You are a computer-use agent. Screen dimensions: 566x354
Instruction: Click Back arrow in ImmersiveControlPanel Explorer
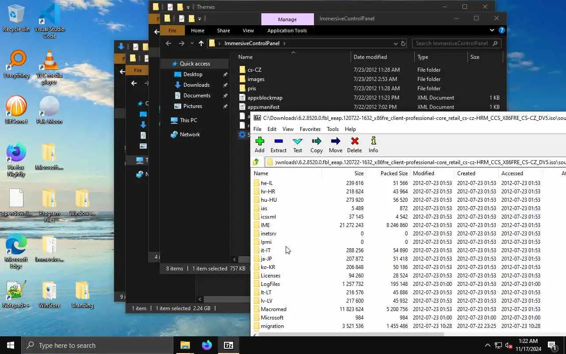point(168,43)
